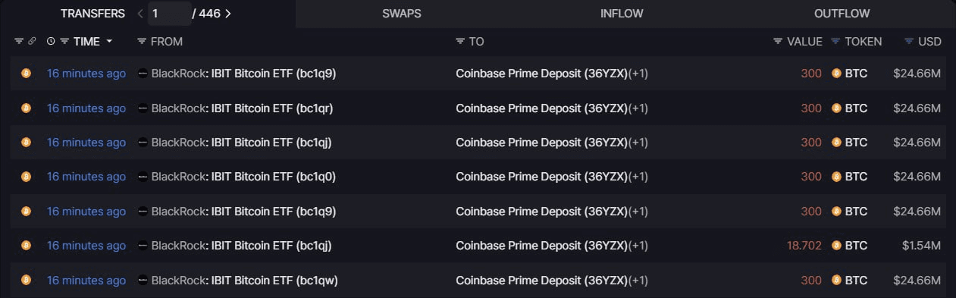Go to the previous transfers page arrow
The image size is (956, 298).
coord(140,14)
